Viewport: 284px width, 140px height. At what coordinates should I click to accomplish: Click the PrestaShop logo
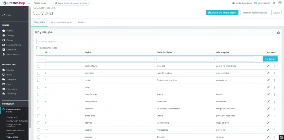pos(14,3)
